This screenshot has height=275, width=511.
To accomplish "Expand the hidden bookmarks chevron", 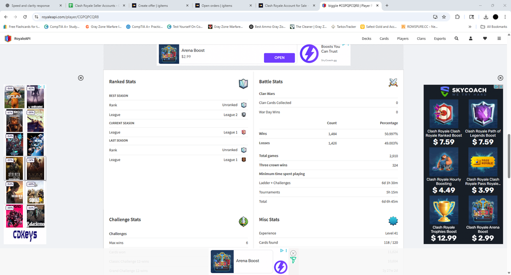I will point(470,27).
